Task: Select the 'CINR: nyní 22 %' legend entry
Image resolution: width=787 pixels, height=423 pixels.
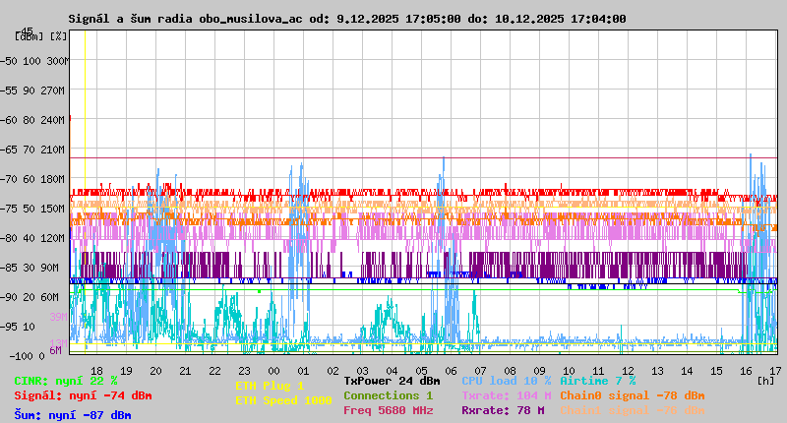Action: tap(65, 382)
